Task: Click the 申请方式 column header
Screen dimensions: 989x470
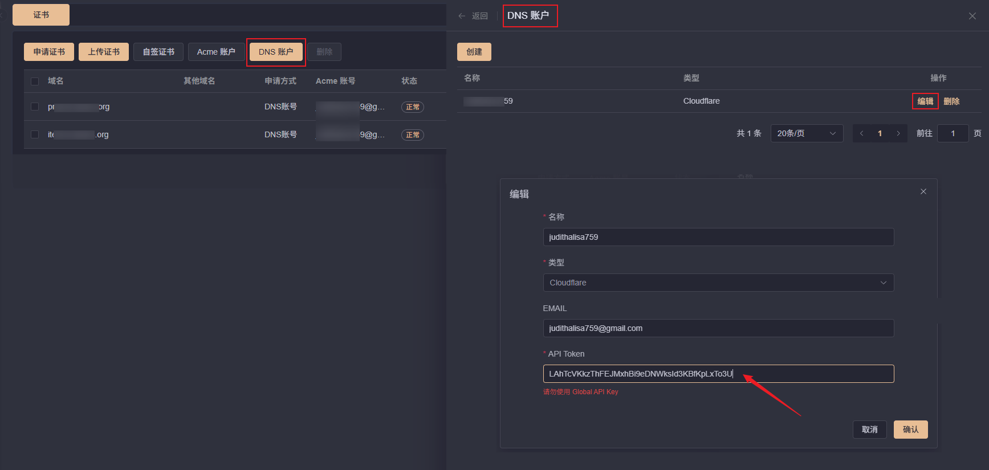Action: 280,81
